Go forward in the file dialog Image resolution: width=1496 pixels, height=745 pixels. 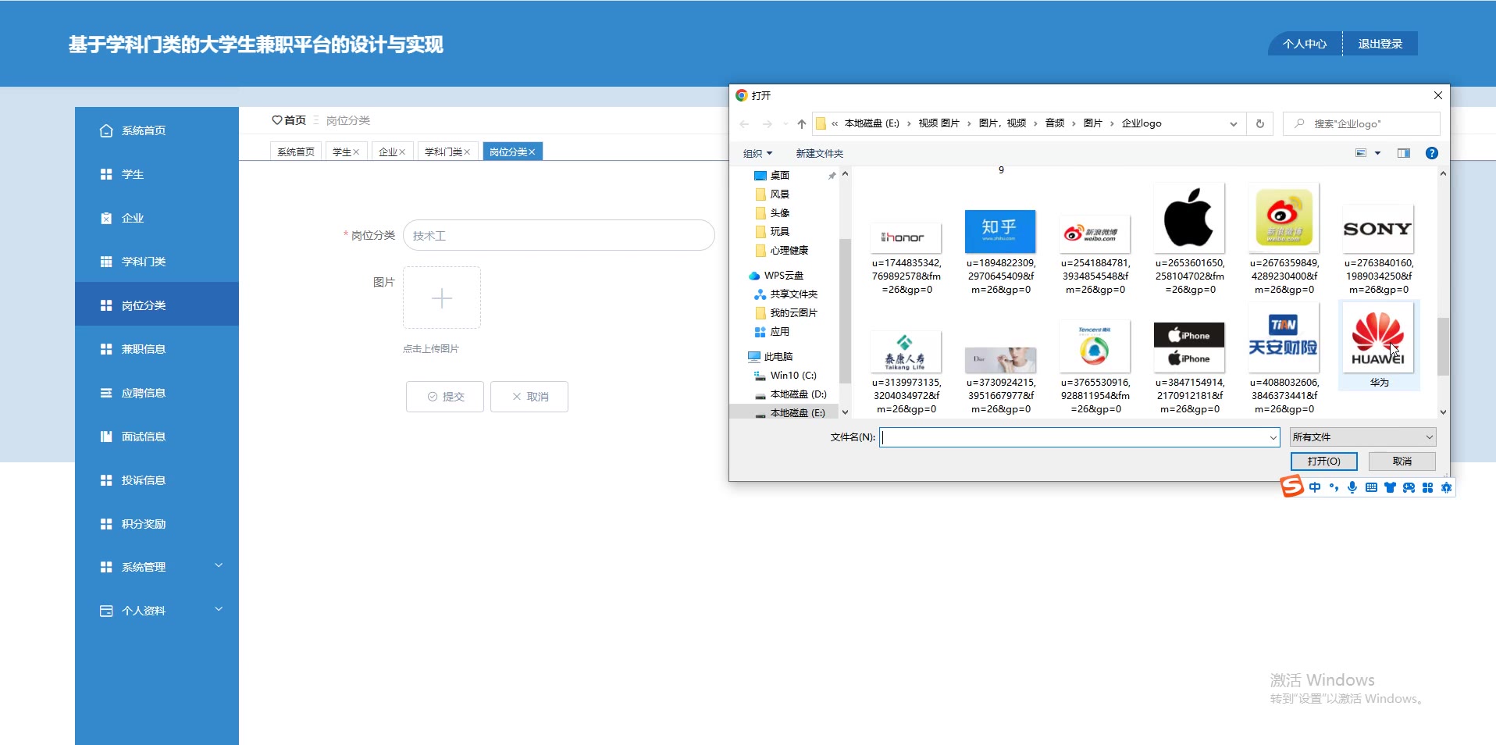coord(768,124)
